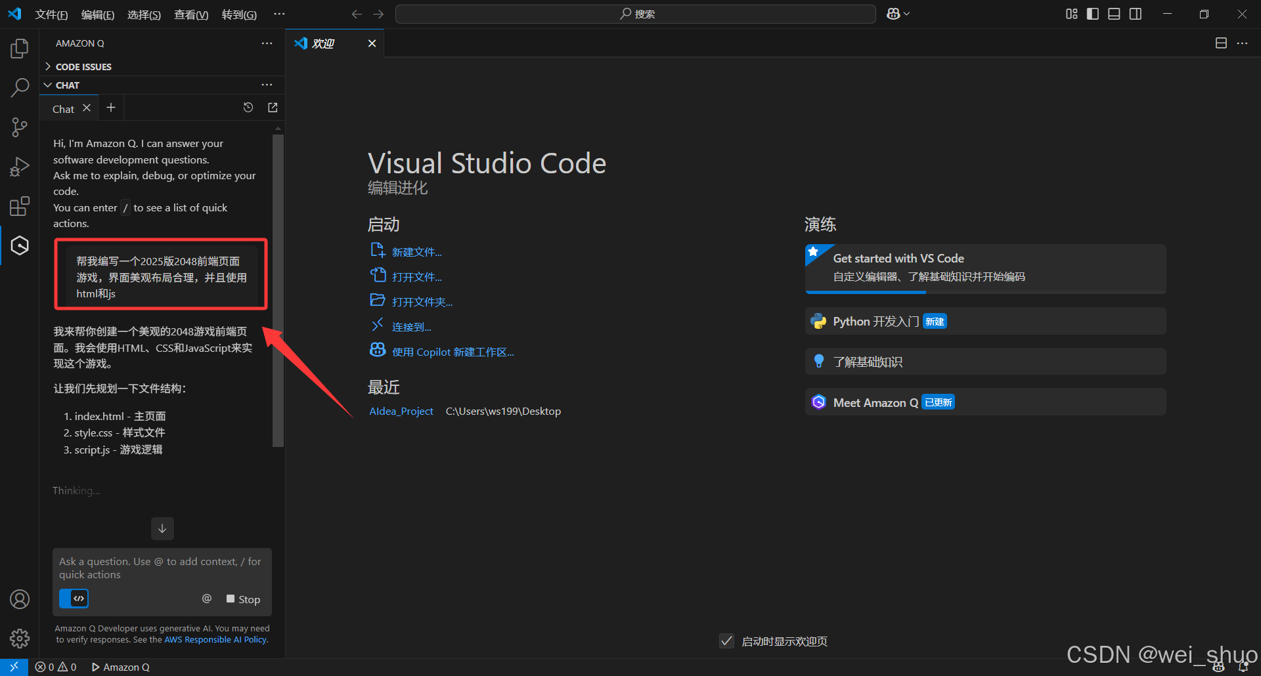The height and width of the screenshot is (676, 1261).
Task: Open the Manage settings gear
Action: 20,638
